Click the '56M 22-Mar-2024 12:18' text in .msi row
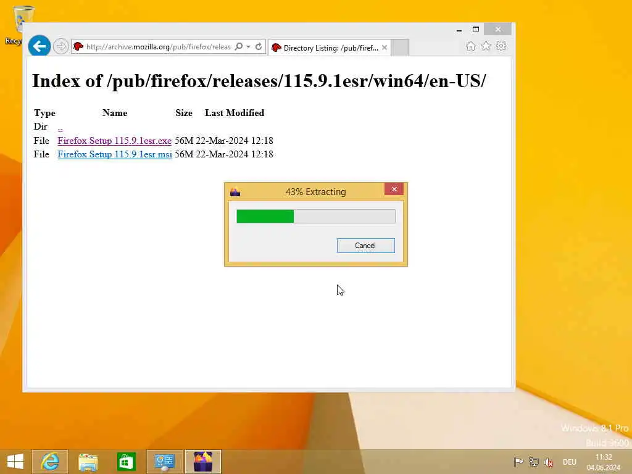The image size is (632, 474). click(x=224, y=154)
